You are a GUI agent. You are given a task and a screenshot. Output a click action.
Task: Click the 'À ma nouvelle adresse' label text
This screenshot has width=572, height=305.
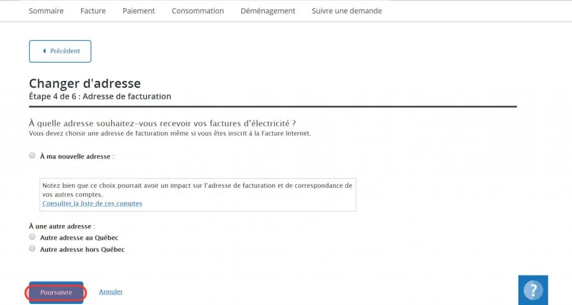click(75, 156)
